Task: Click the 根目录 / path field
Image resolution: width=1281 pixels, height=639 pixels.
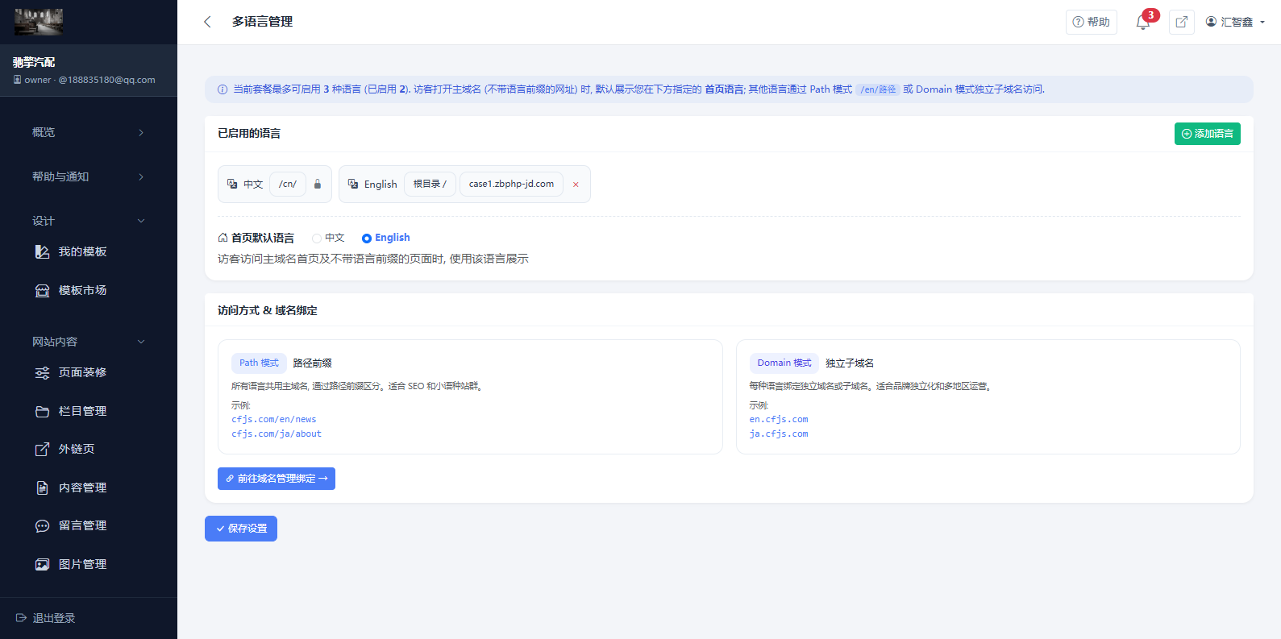Action: [x=430, y=184]
